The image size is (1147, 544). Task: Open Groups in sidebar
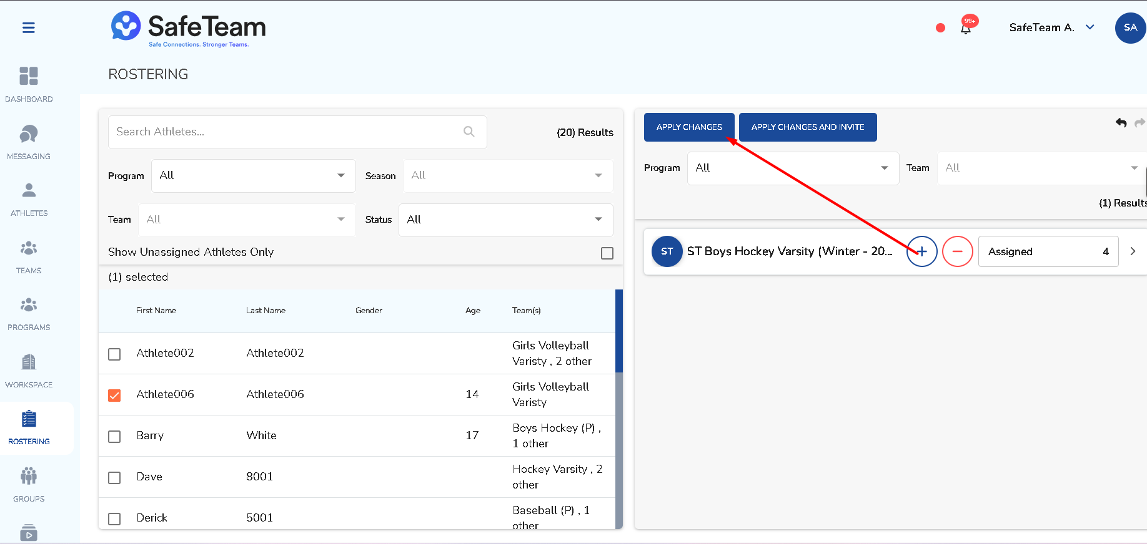29,485
